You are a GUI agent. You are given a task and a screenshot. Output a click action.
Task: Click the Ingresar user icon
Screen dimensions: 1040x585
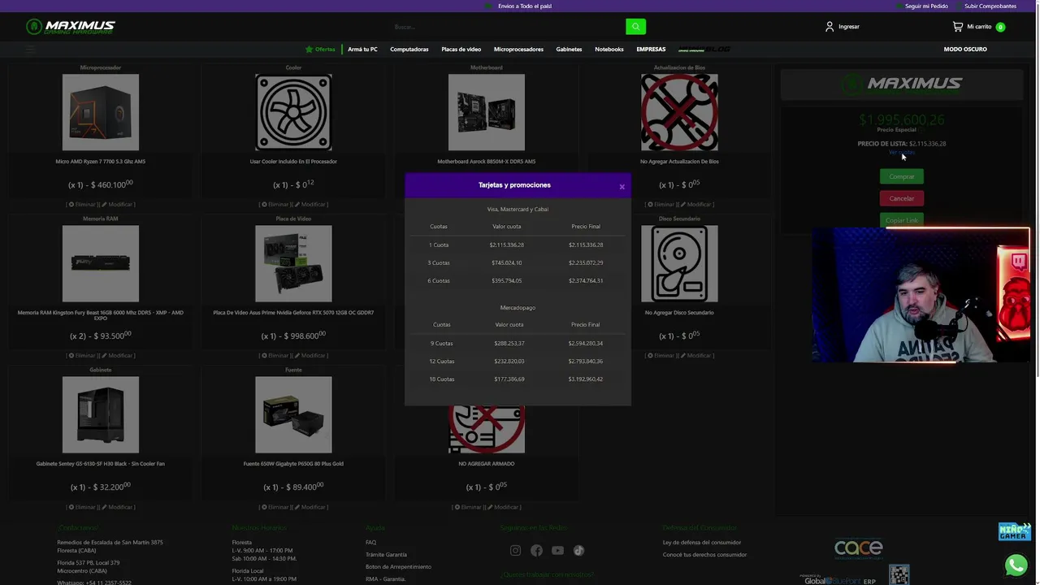[x=830, y=27]
